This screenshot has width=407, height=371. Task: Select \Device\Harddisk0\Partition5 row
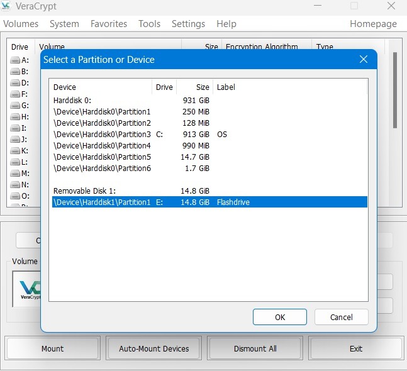tap(209, 157)
